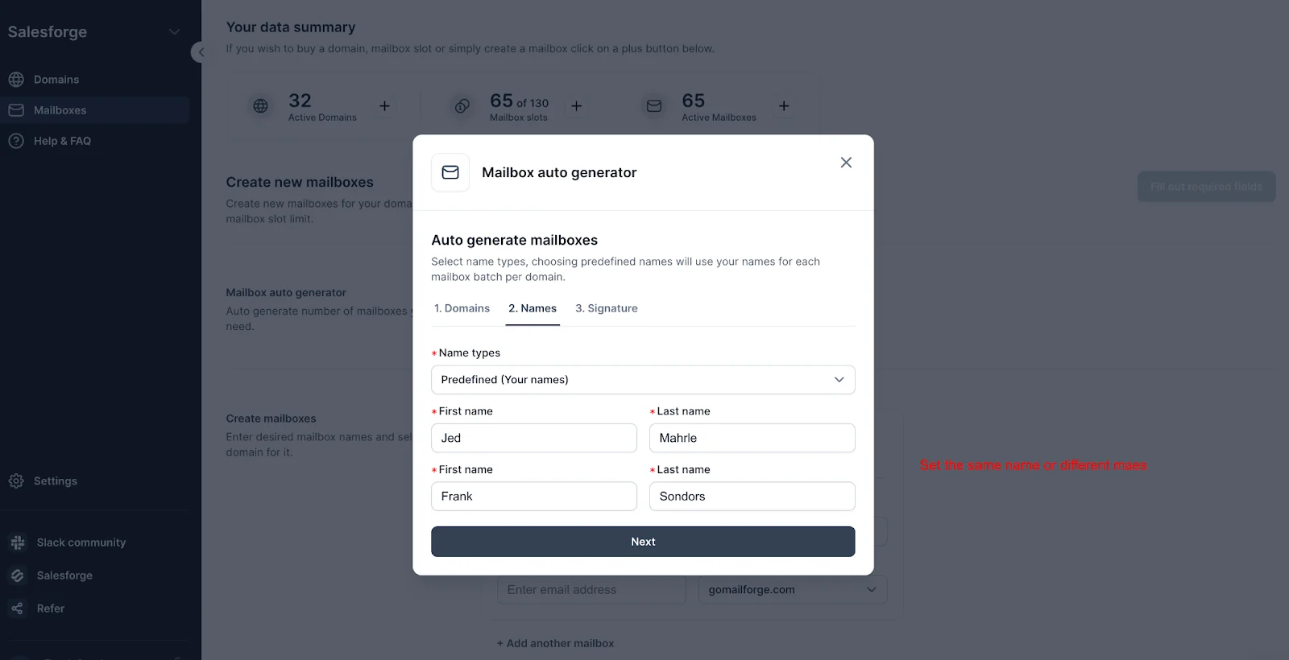Select the Mailboxes icon in the sidebar

(x=16, y=109)
